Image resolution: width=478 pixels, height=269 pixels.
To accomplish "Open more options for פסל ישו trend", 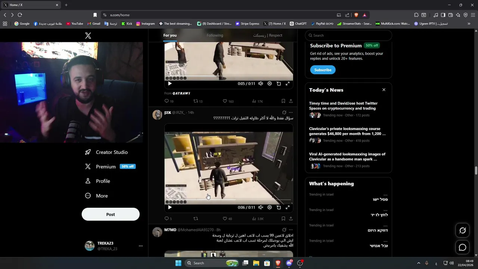I will point(385,195).
